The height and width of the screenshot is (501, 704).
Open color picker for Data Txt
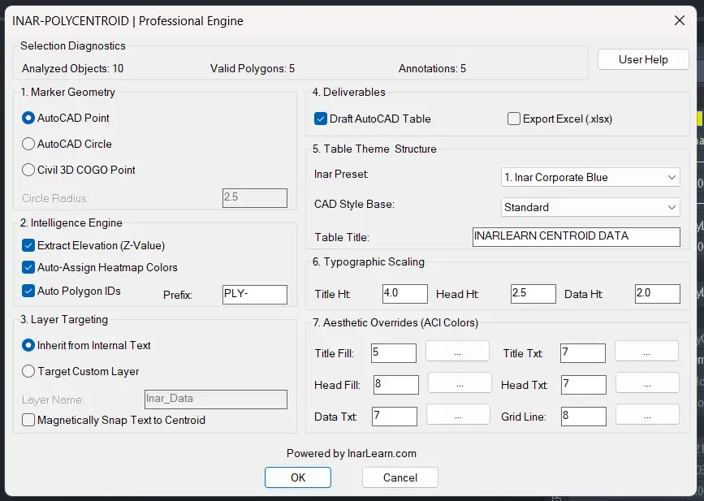[x=458, y=414]
